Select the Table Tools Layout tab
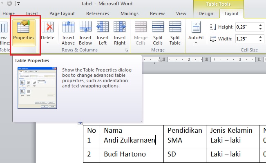 pyautogui.click(x=232, y=13)
